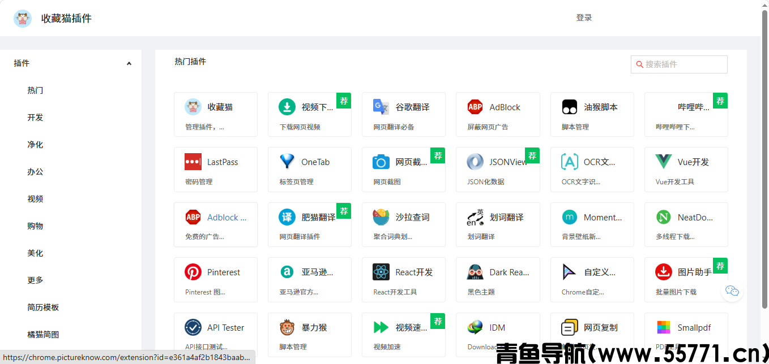
Task: Open the 暴力猴 monkey face icon
Action: click(x=287, y=327)
